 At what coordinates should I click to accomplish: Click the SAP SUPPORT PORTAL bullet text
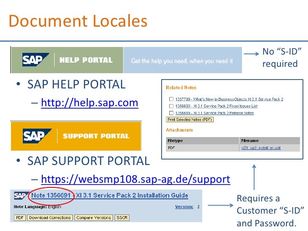88,161
